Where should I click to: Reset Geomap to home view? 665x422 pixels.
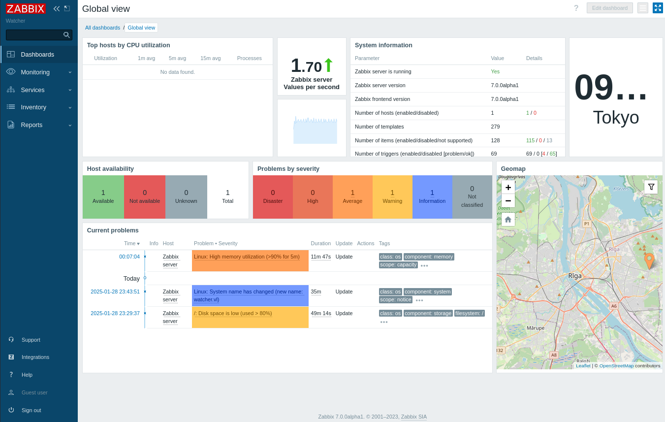point(508,220)
